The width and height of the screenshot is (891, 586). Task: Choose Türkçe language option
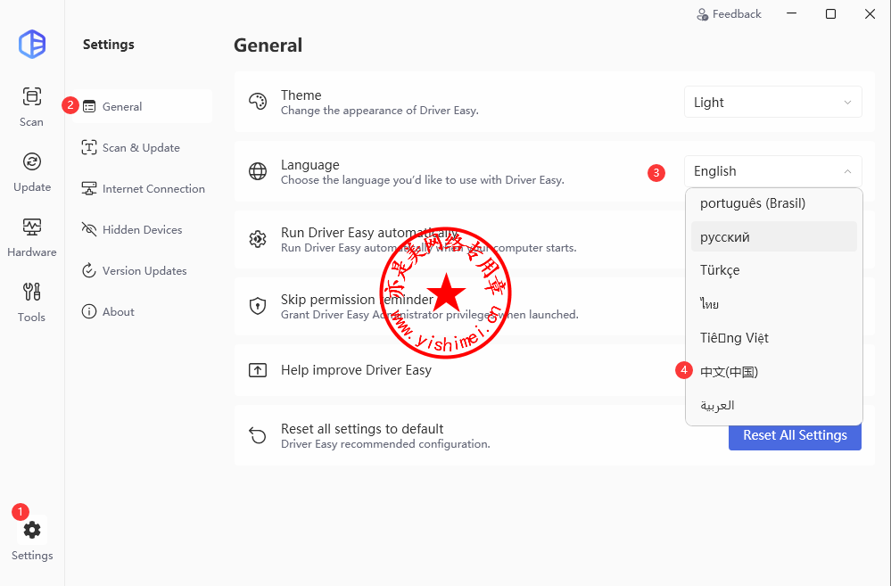click(774, 270)
